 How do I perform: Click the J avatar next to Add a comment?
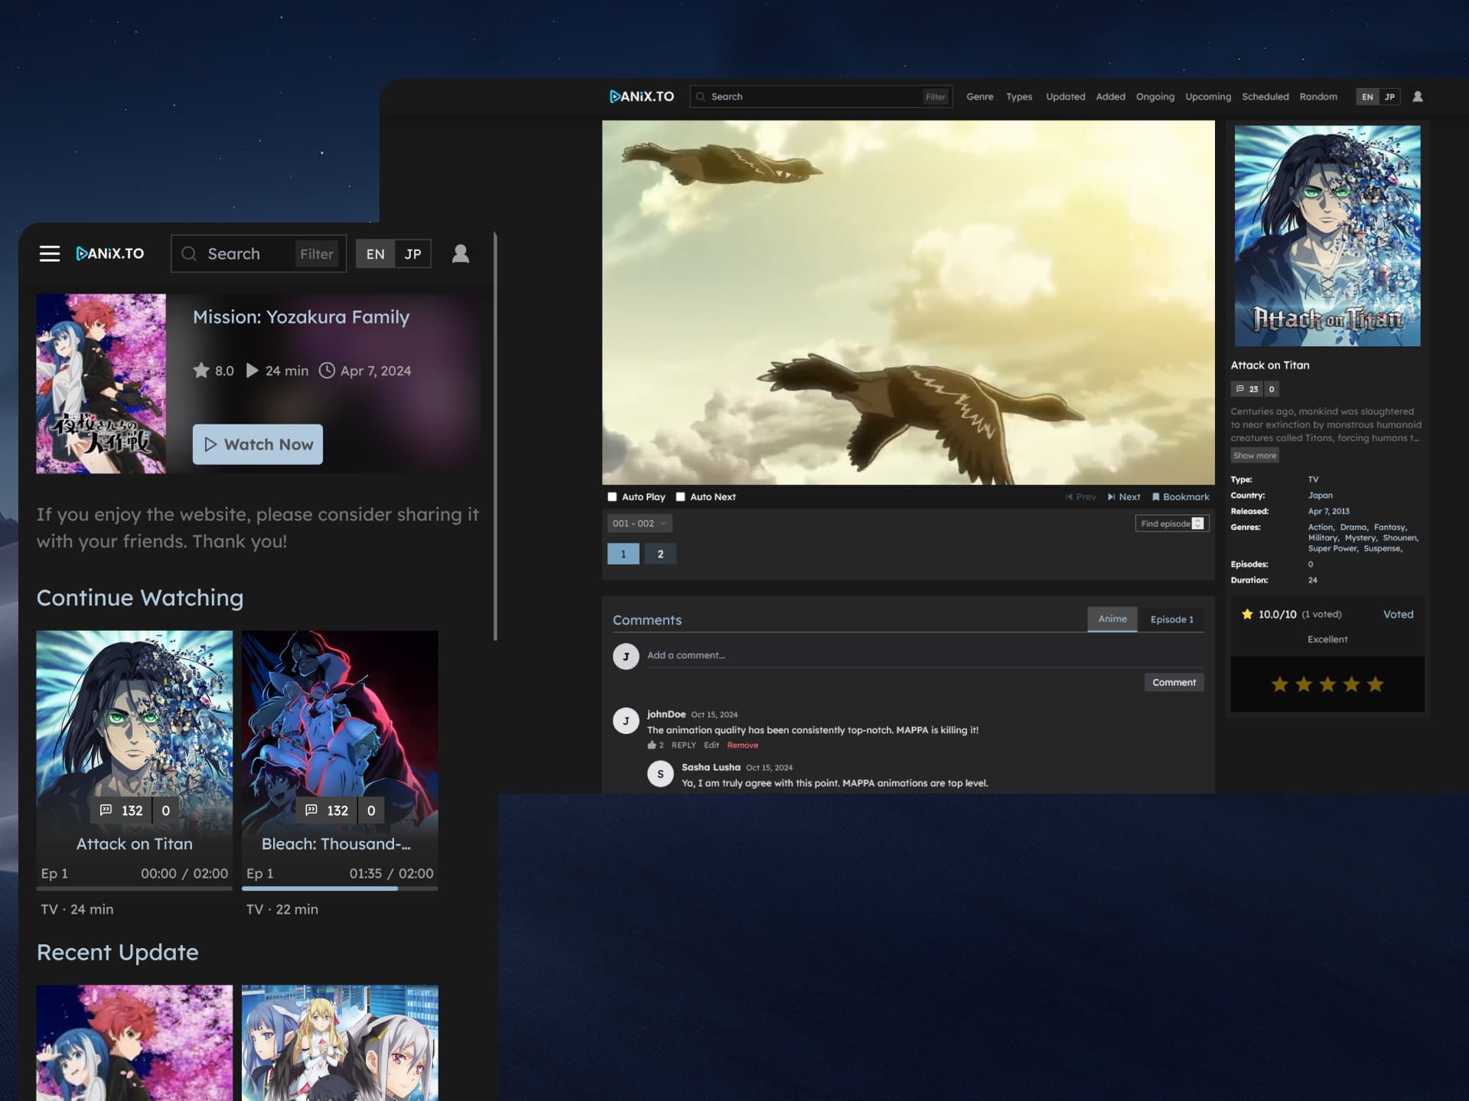coord(626,656)
